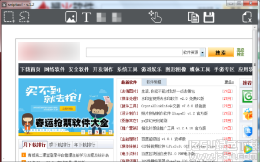Open the 硬件工具 category link

[129, 106]
